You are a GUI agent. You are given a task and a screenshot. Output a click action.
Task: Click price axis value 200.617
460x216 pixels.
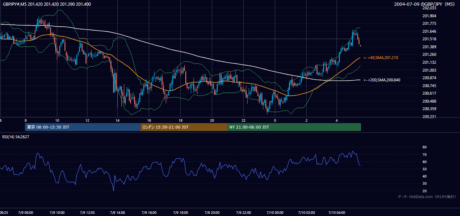point(429,93)
